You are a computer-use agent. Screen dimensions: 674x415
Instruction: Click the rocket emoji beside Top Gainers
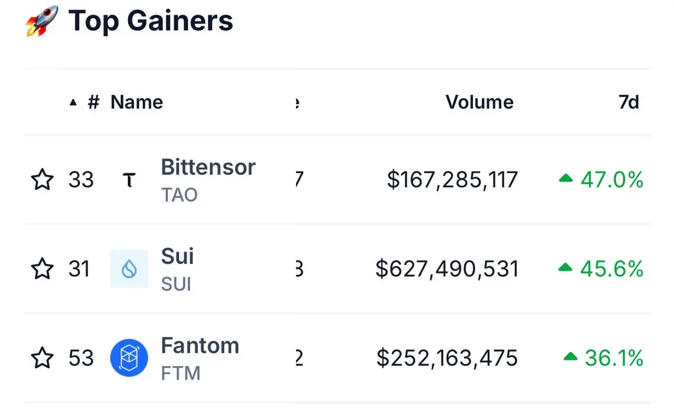[42, 21]
